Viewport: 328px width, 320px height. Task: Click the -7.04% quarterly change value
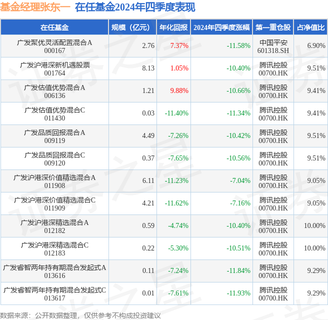click(240, 180)
